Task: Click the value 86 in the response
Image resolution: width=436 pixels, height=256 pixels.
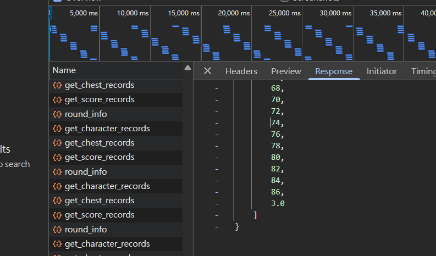Action: point(275,192)
